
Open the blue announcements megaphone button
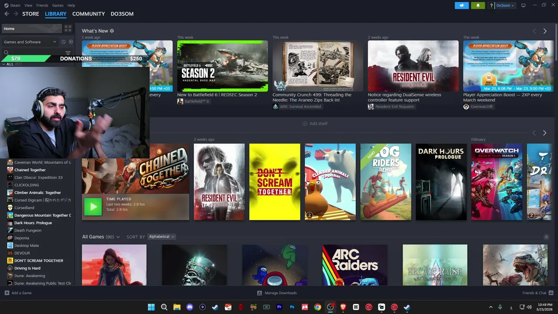click(462, 5)
